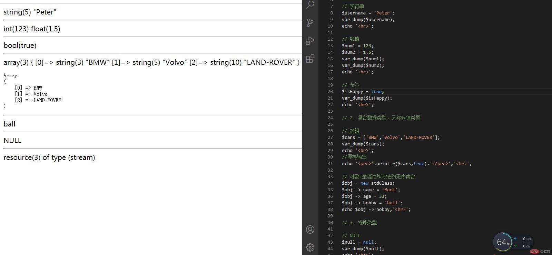
Task: Click the 64% circular usage widget
Action: point(503,242)
